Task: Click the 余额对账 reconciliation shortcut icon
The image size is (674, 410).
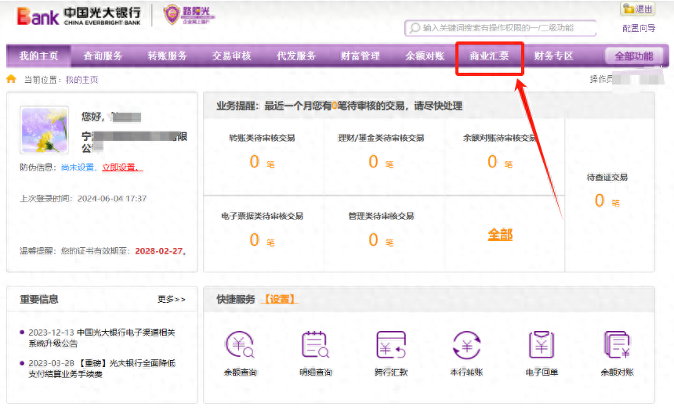Action: [x=617, y=345]
